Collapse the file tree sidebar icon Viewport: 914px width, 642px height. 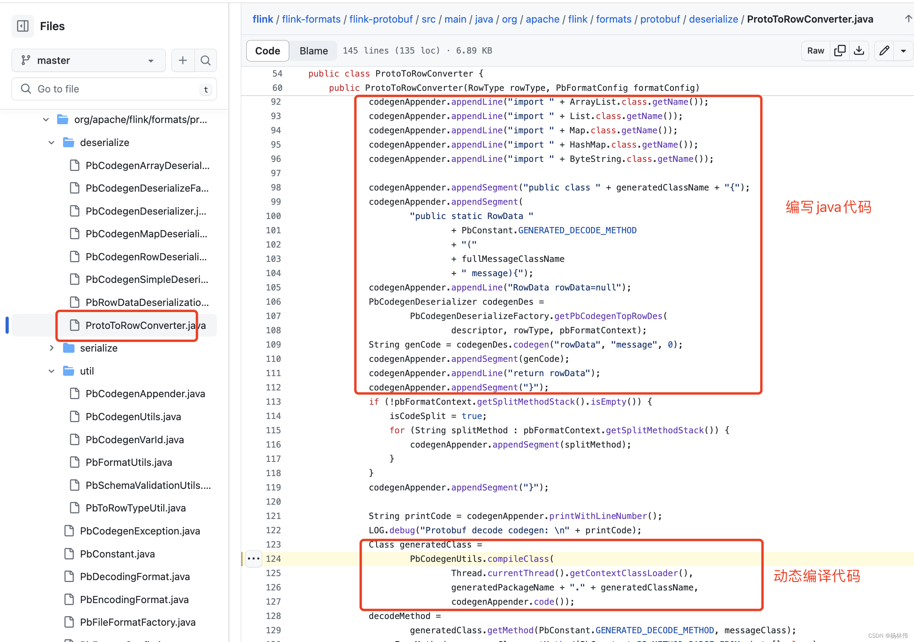23,26
